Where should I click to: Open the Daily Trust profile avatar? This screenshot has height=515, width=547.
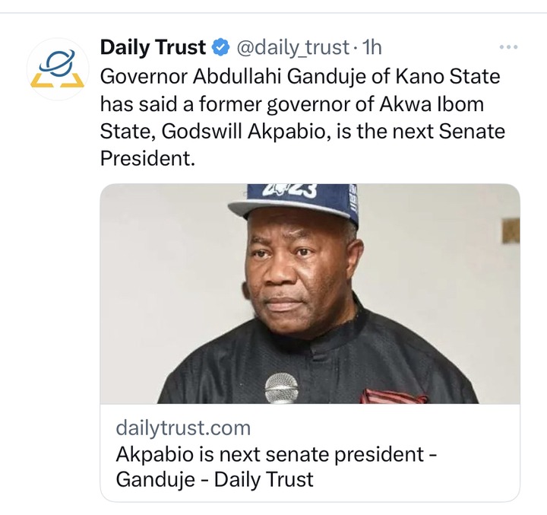(x=57, y=68)
